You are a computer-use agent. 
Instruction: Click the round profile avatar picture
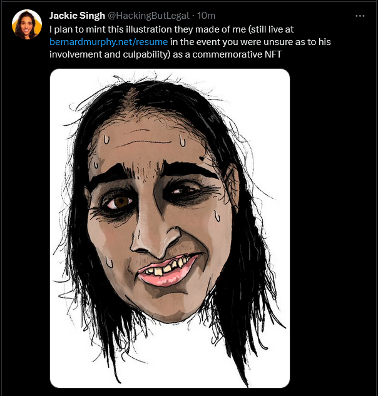pyautogui.click(x=27, y=24)
